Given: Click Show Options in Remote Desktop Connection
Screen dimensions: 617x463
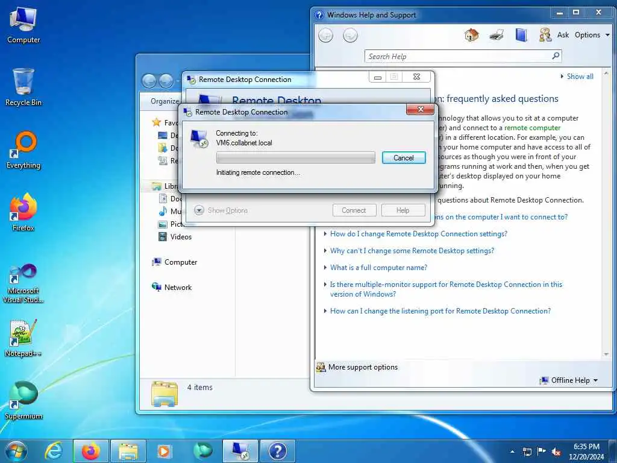Looking at the screenshot, I should click(x=221, y=210).
